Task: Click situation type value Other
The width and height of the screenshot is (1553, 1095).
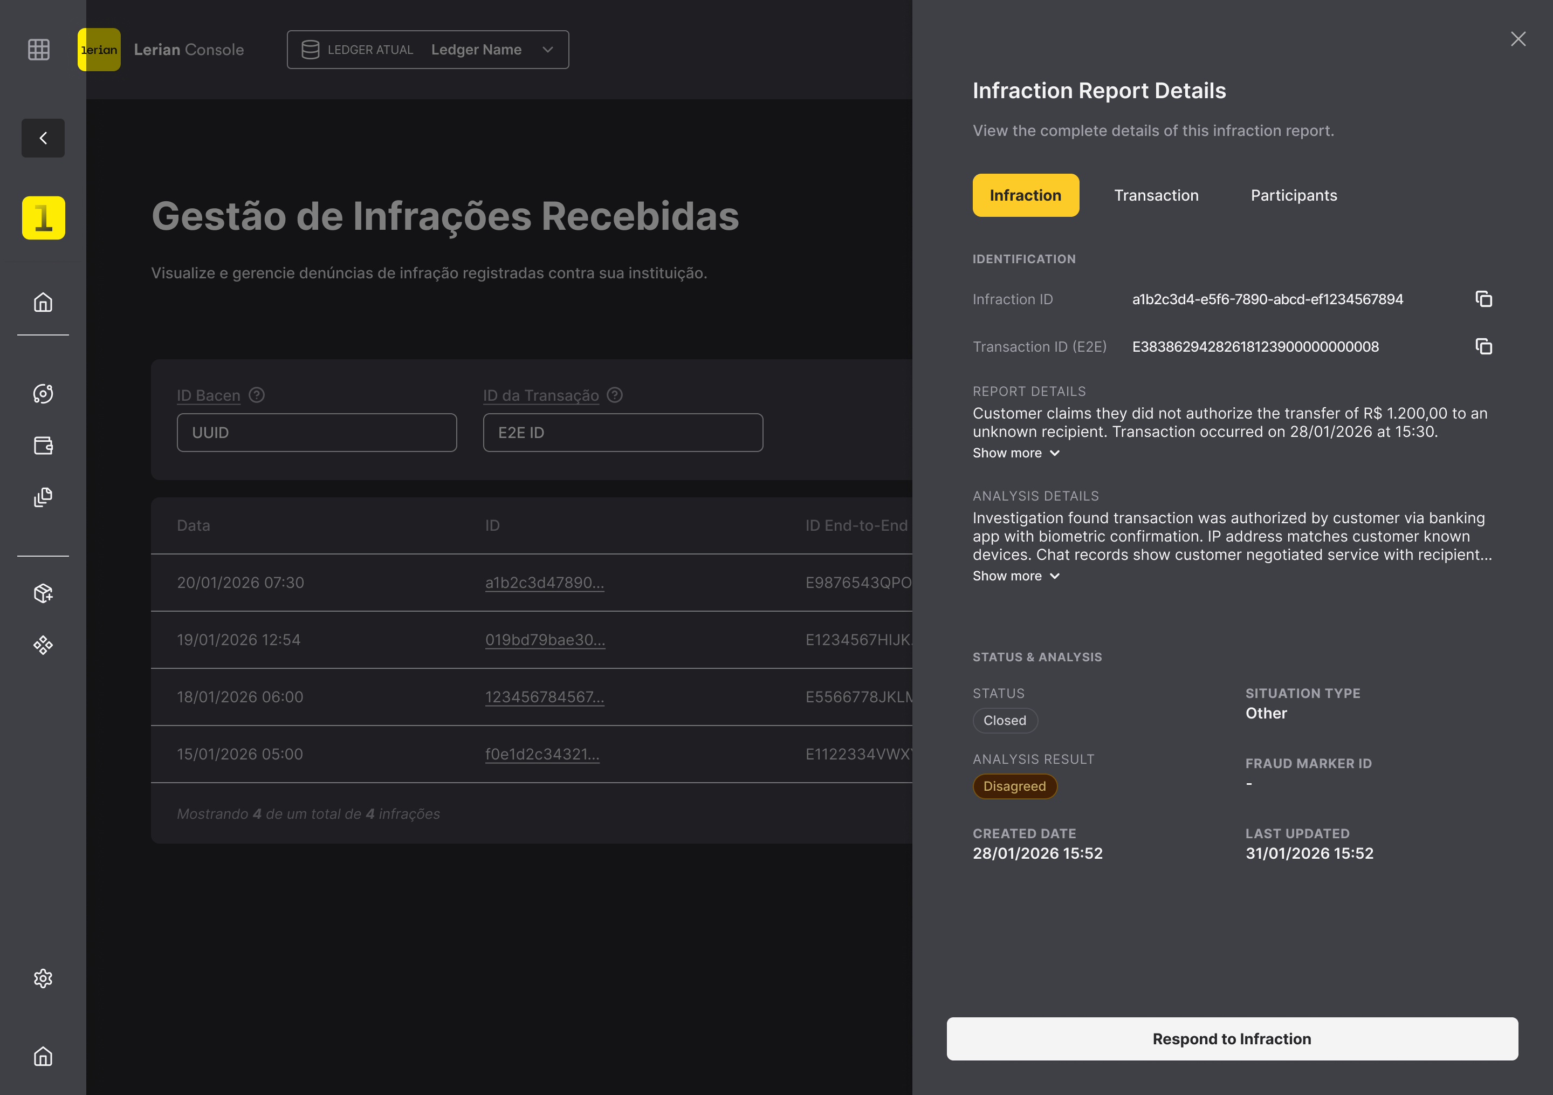Action: pos(1266,713)
